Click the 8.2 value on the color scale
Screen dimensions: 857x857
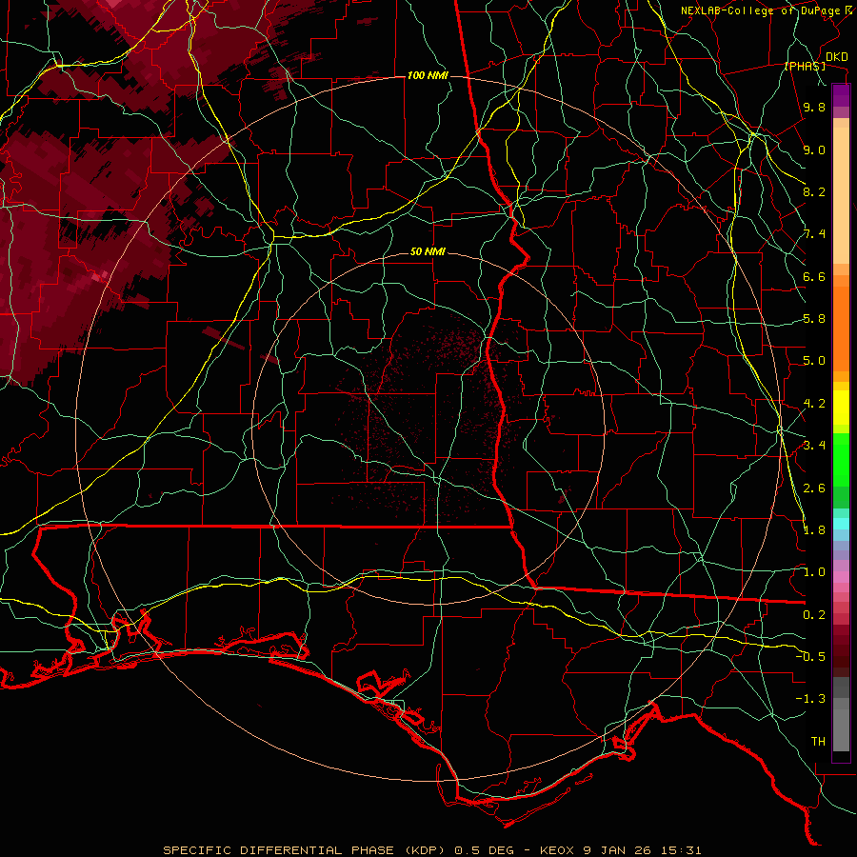tap(814, 191)
